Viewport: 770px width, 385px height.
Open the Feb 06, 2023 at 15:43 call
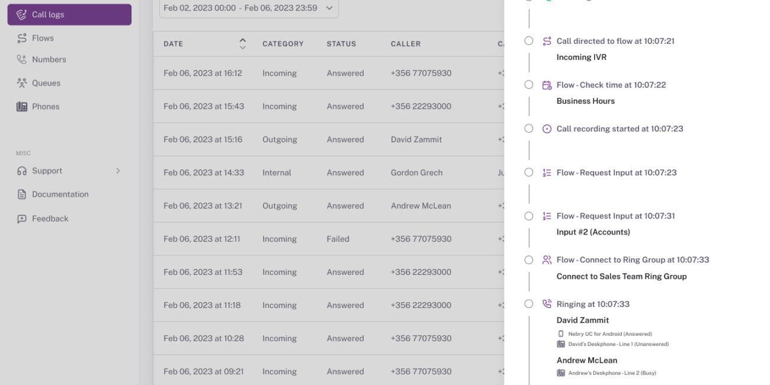click(329, 107)
